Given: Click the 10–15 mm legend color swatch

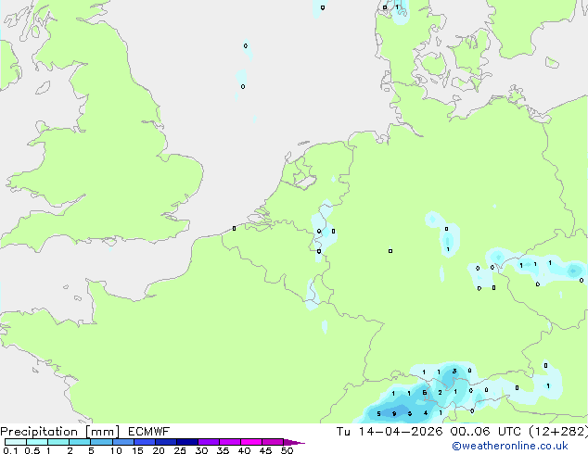Looking at the screenshot, I should click(x=122, y=442).
